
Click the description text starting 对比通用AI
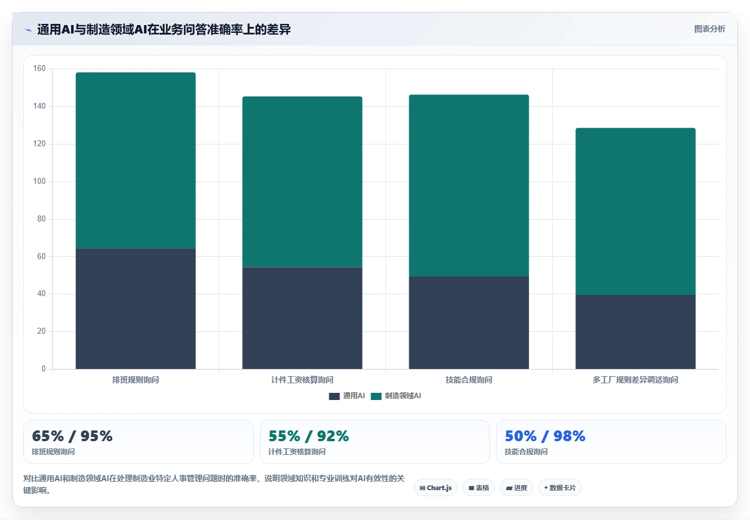(x=214, y=485)
